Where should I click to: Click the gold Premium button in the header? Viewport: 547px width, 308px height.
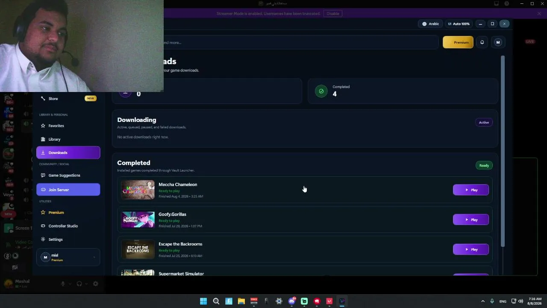click(458, 42)
